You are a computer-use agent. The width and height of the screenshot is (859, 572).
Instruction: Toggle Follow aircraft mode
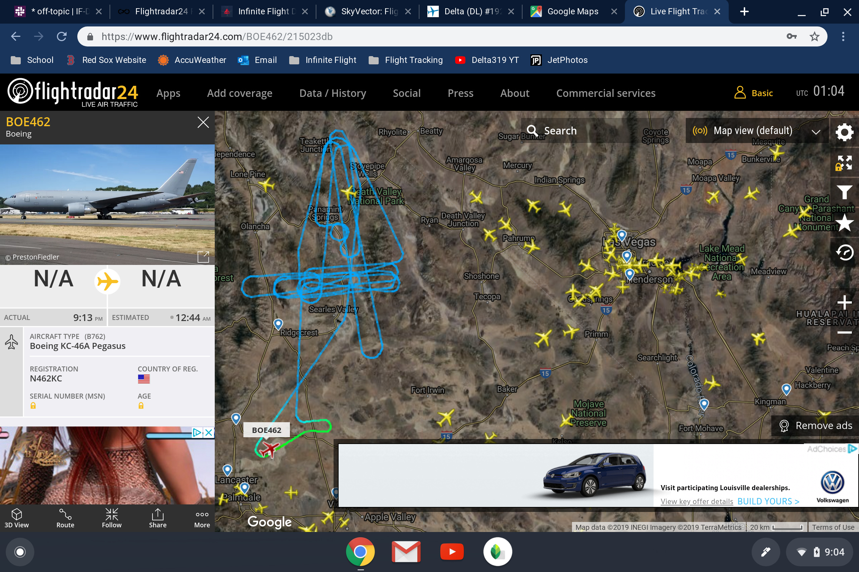pos(111,518)
